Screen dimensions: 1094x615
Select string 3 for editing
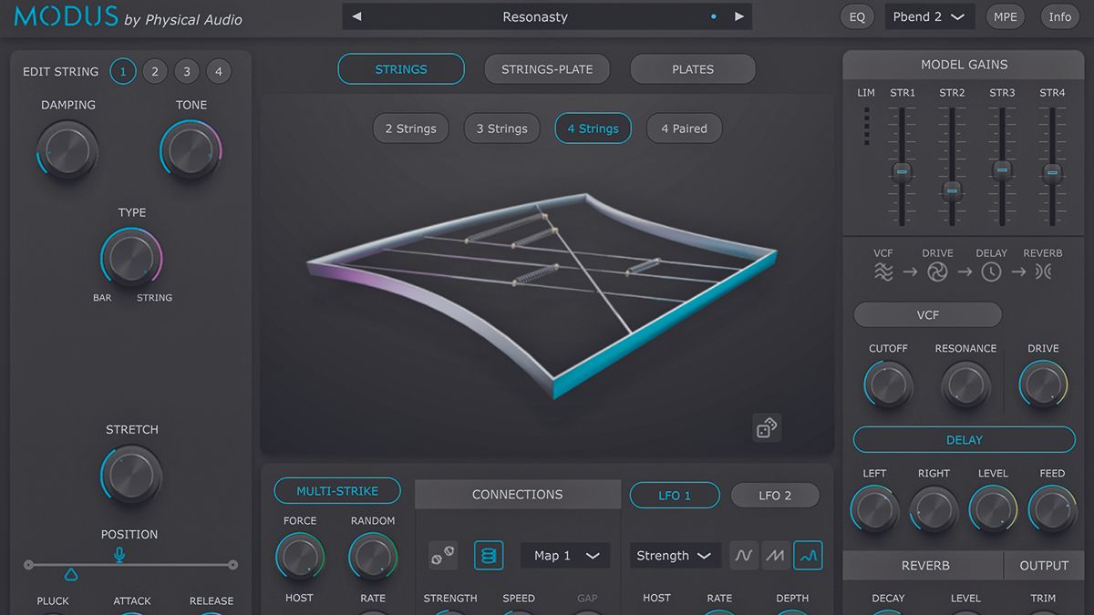[186, 71]
